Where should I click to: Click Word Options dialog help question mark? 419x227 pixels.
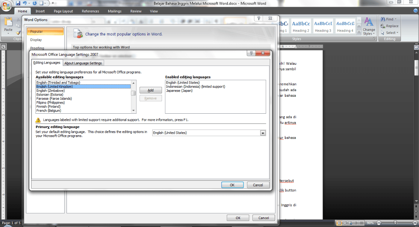(x=259, y=18)
